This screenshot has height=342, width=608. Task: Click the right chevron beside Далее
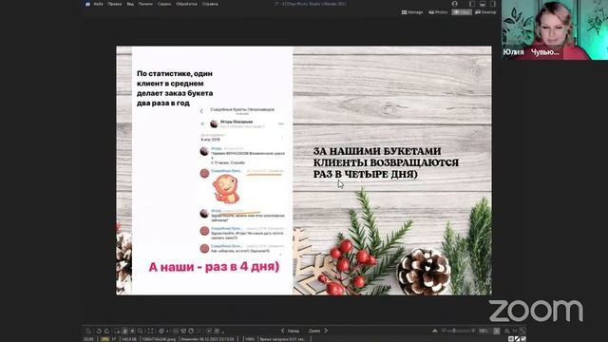pos(326,331)
